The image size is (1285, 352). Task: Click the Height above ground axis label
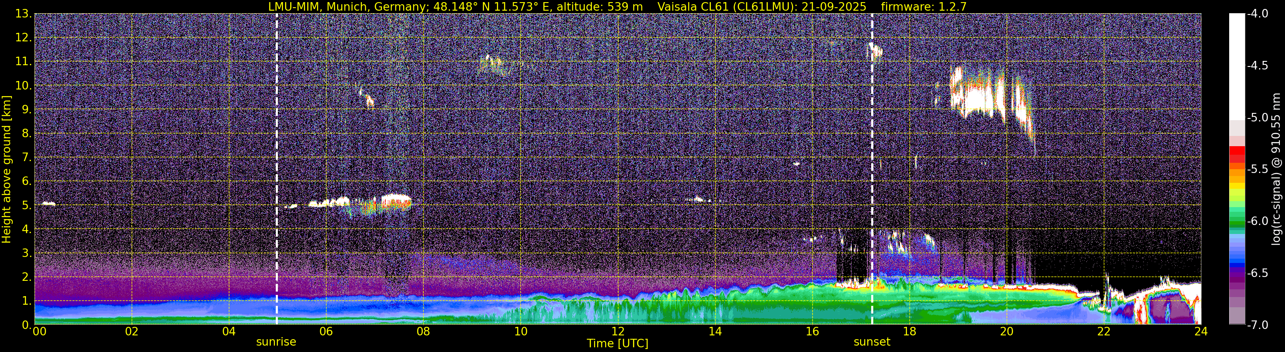coord(6,170)
